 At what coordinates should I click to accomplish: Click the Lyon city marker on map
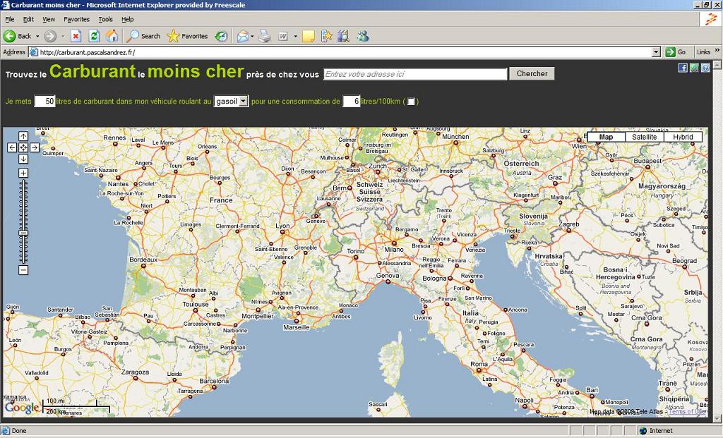click(x=282, y=231)
